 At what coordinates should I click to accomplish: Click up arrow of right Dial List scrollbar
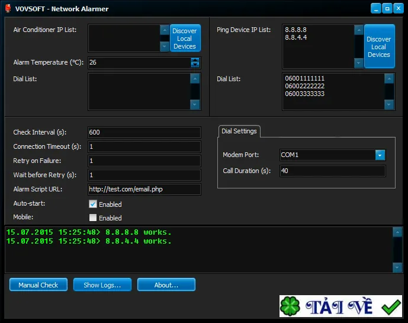[x=389, y=79]
